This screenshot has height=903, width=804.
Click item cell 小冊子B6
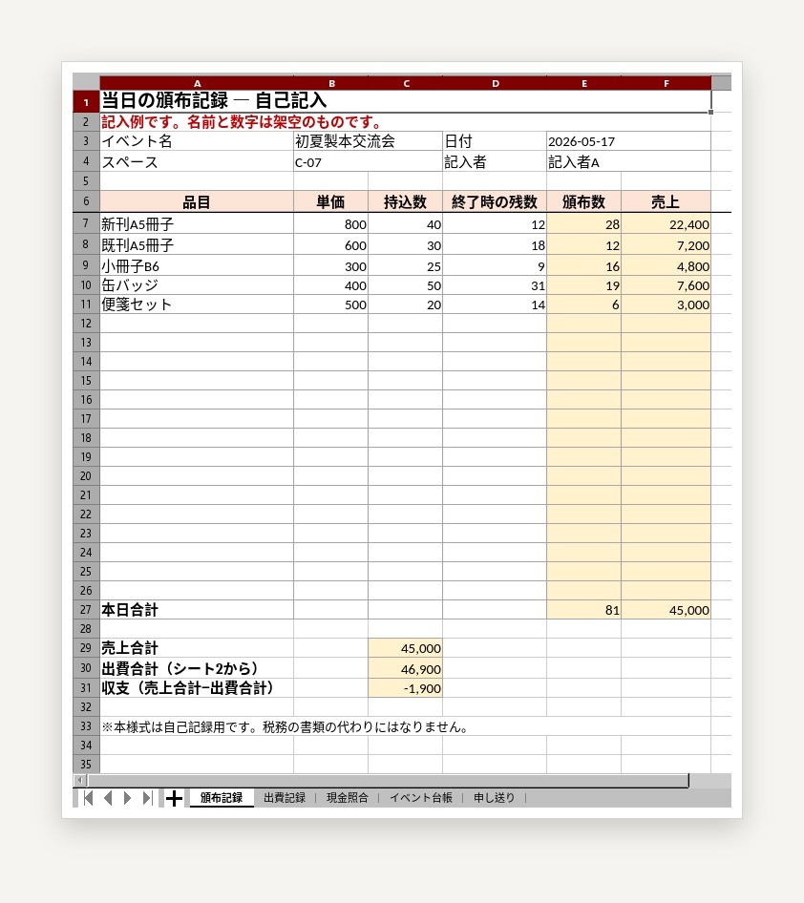(197, 265)
